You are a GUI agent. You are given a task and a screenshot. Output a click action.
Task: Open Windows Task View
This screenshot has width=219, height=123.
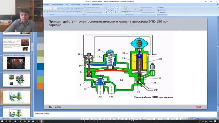10,121
